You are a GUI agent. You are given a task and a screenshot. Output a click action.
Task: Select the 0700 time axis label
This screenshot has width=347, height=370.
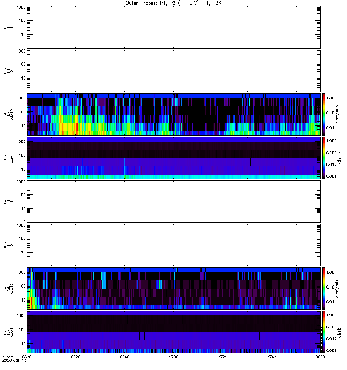point(173,357)
